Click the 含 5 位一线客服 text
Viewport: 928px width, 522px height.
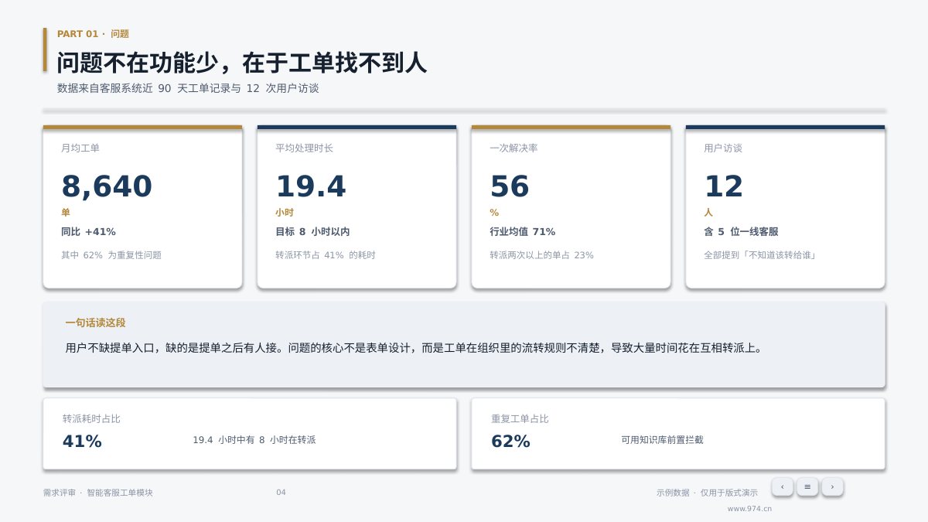pyautogui.click(x=741, y=232)
